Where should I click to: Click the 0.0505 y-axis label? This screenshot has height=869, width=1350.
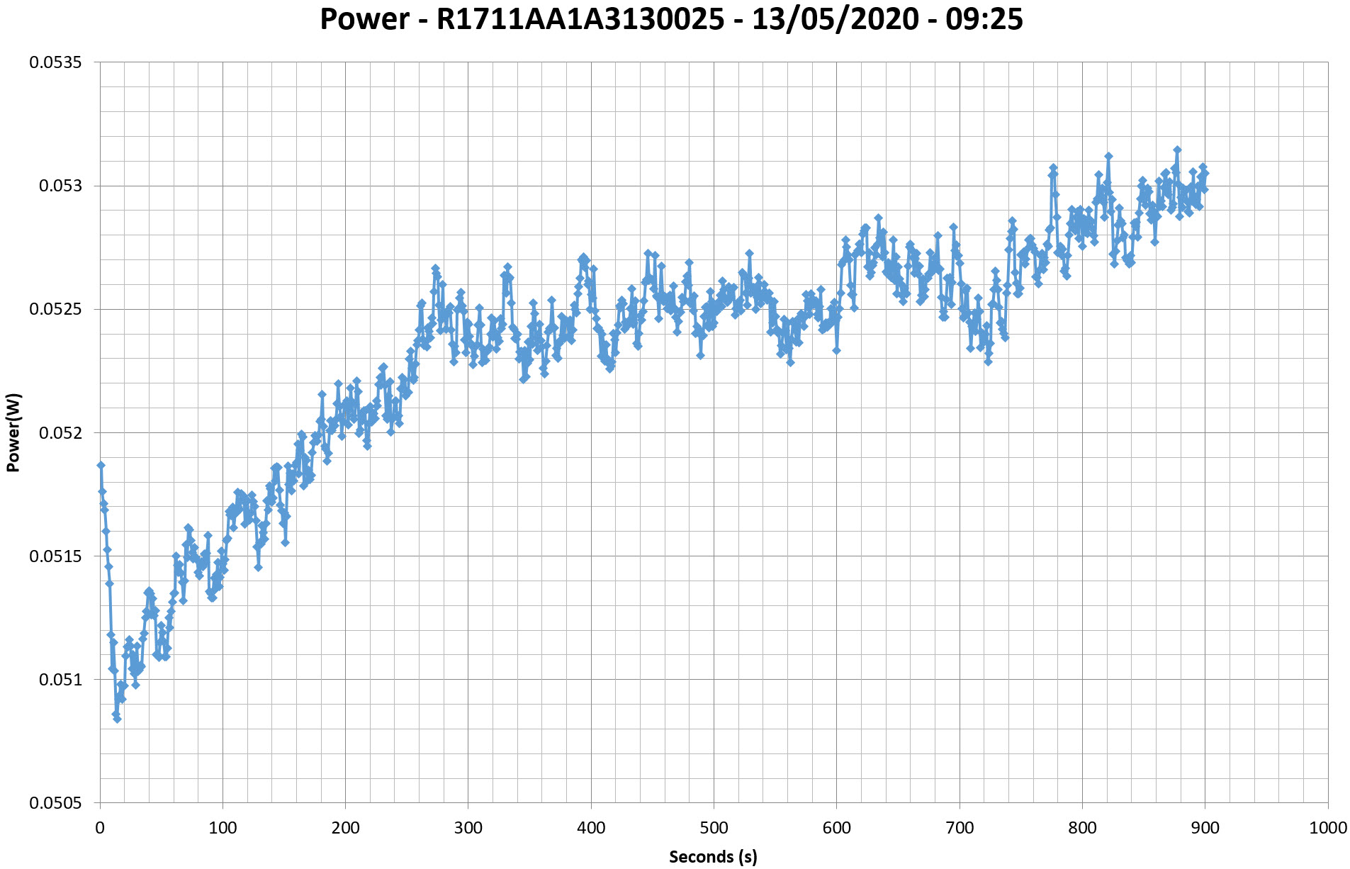[55, 803]
